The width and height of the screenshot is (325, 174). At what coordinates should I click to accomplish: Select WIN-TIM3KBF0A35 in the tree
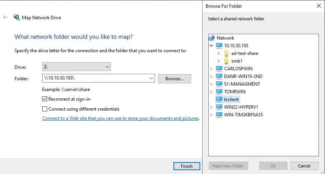[243, 115]
